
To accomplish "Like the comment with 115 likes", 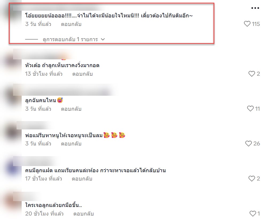I will (247, 24).
